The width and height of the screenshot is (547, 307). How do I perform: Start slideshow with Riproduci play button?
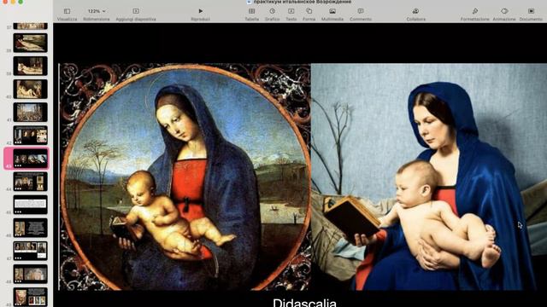(x=200, y=11)
